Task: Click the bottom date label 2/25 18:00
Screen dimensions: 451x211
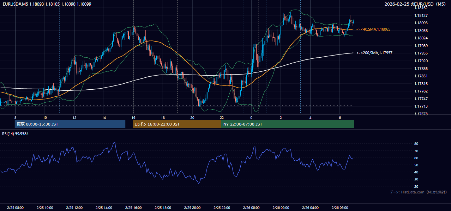Action: click(x=163, y=207)
